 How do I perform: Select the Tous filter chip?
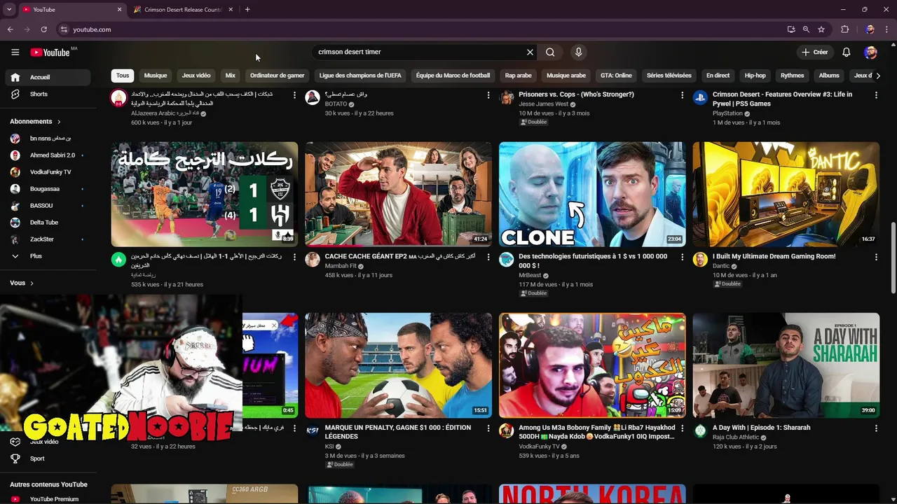123,76
